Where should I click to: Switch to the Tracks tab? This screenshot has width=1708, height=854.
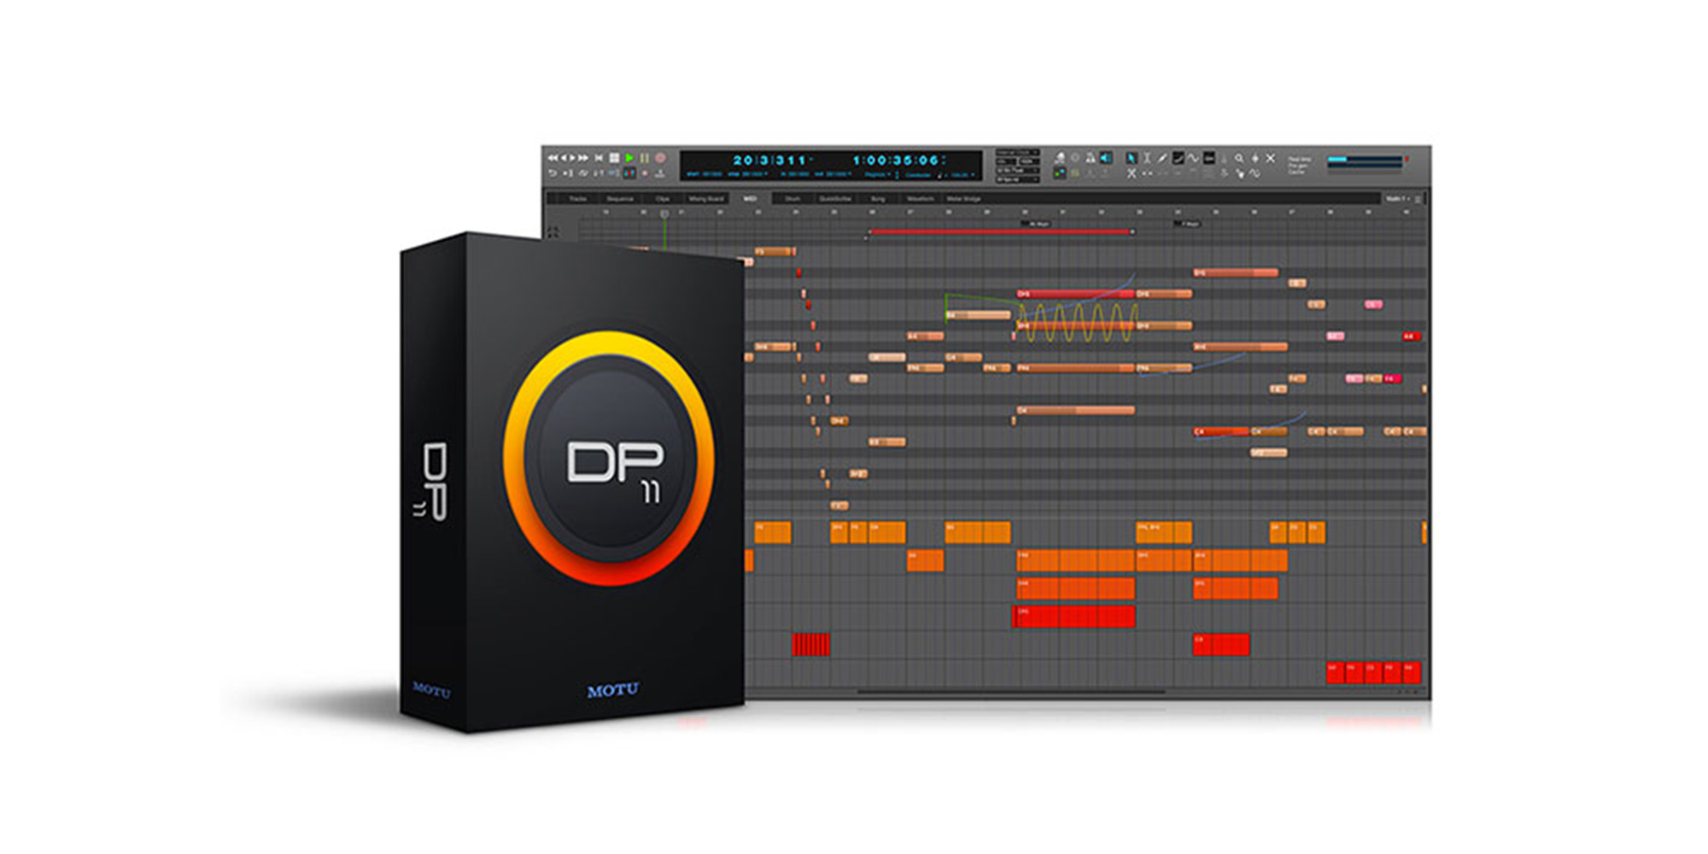pos(578,198)
